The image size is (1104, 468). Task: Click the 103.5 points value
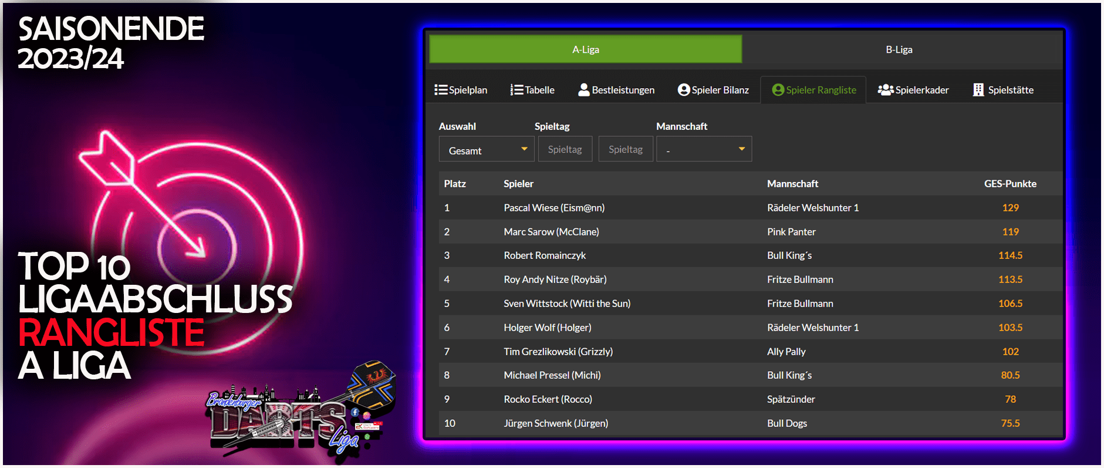[x=1010, y=328]
